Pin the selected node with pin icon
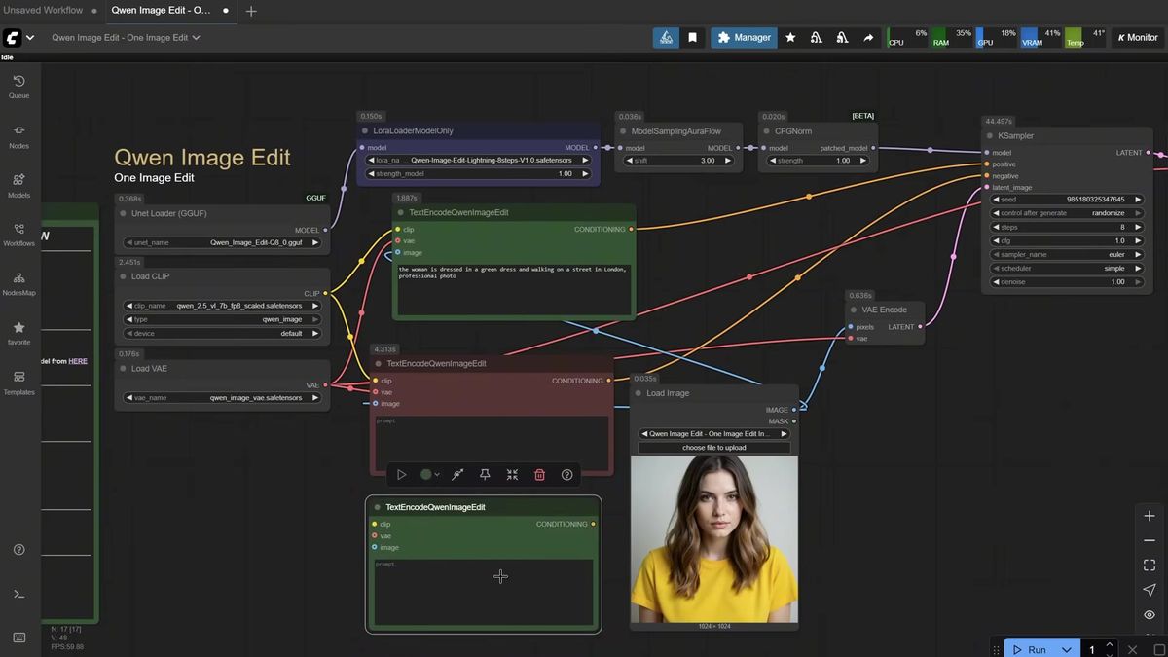The height and width of the screenshot is (657, 1168). 485,475
